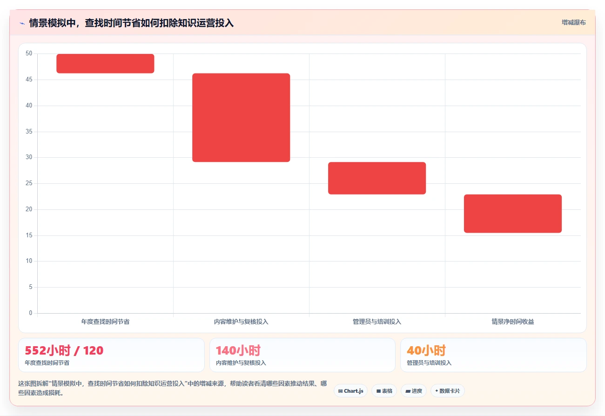605x416 pixels.
Task: Click the y-axis value 50
Action: tap(29, 54)
